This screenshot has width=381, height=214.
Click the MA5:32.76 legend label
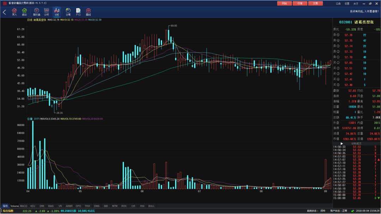tap(54, 20)
